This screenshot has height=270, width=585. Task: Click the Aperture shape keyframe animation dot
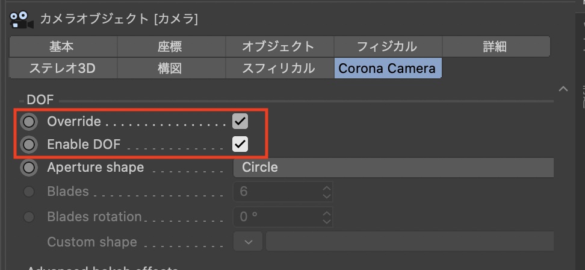pyautogui.click(x=28, y=168)
